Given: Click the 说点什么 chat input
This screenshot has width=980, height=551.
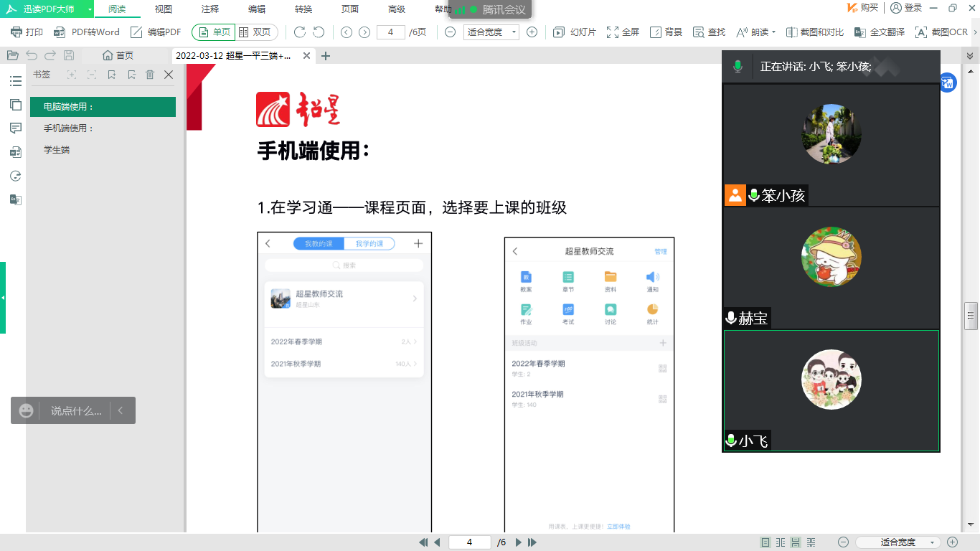Looking at the screenshot, I should [76, 410].
